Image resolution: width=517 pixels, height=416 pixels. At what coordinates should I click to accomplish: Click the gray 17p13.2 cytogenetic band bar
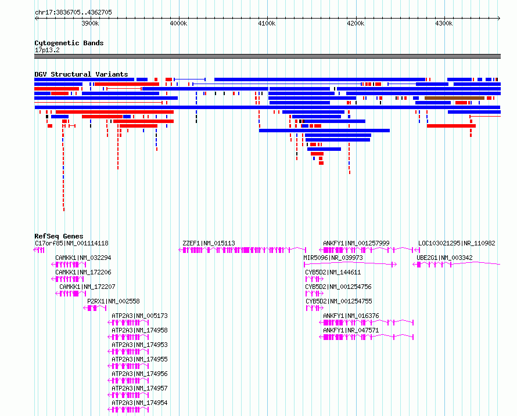[267, 56]
